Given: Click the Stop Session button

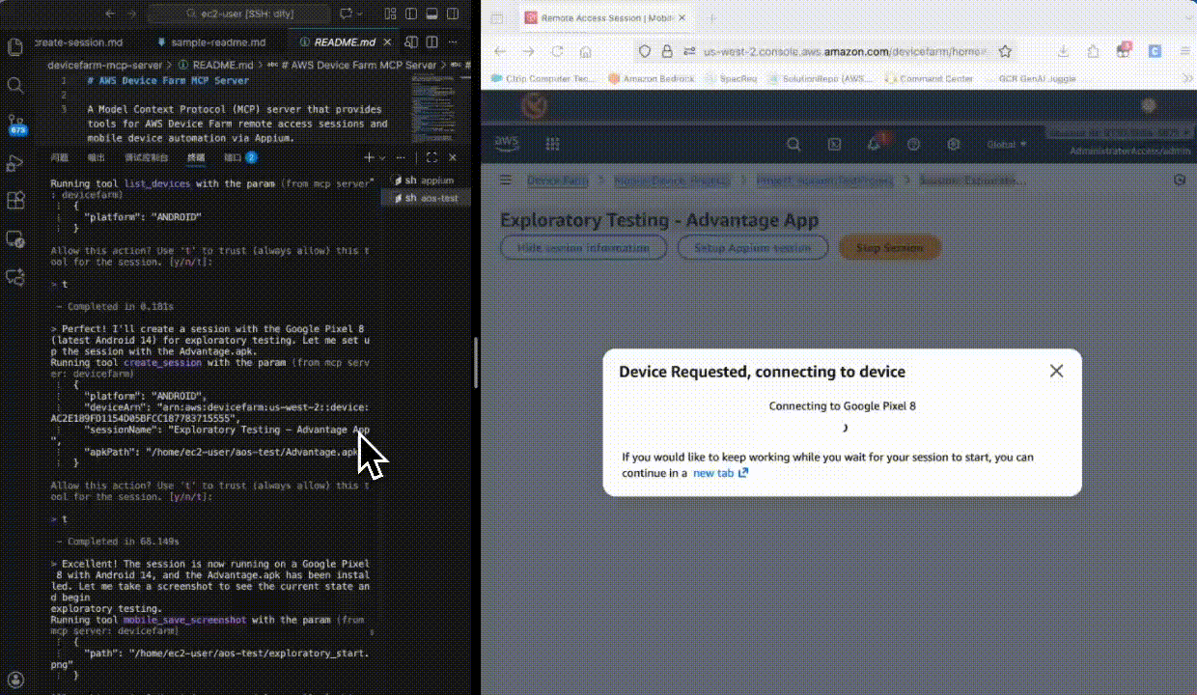Looking at the screenshot, I should (x=890, y=248).
